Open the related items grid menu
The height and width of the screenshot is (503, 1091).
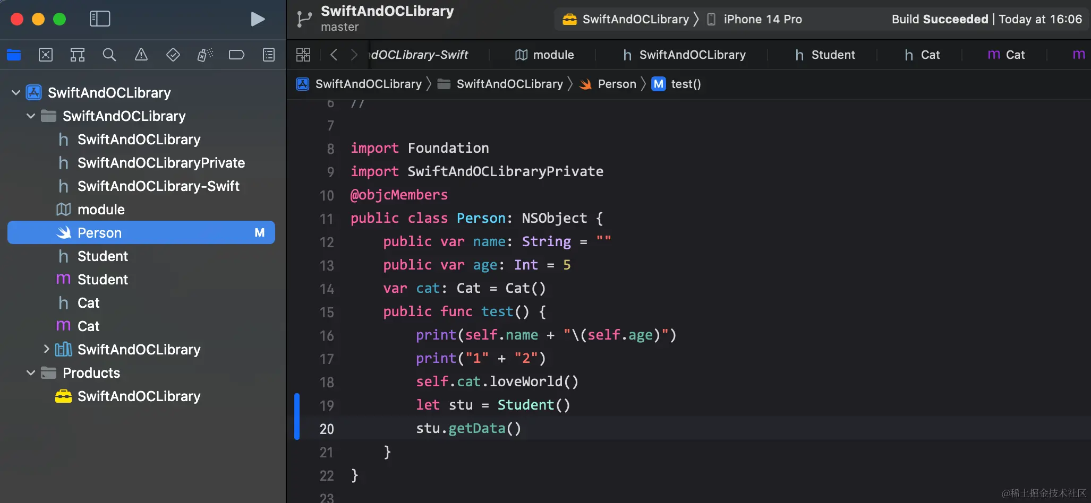click(303, 55)
